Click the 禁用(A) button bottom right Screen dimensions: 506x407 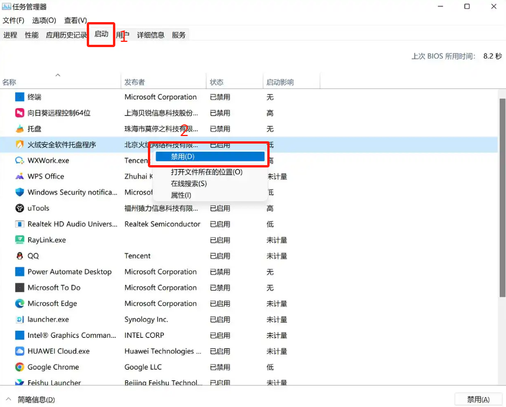[478, 399]
